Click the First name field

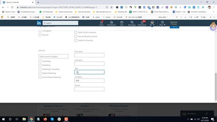point(89,55)
